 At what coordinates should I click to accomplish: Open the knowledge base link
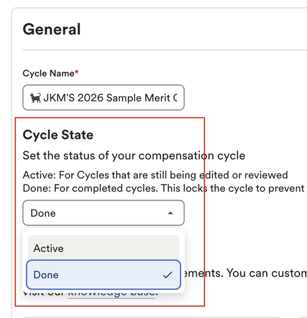click(111, 294)
